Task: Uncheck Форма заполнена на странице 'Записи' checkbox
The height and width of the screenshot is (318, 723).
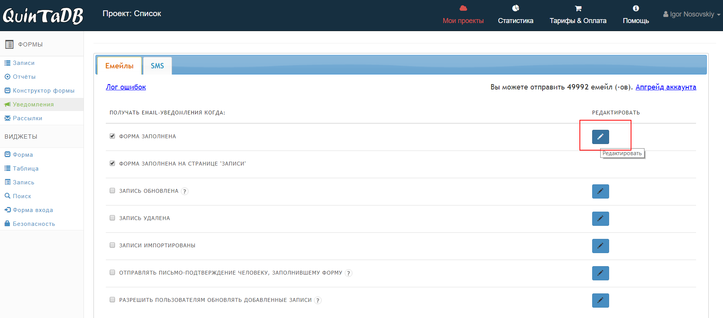Action: pos(112,163)
